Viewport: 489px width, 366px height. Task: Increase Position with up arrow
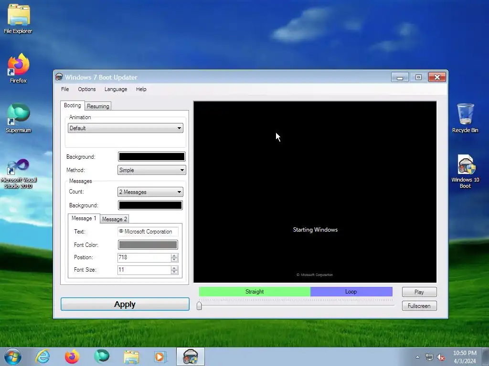coord(174,255)
